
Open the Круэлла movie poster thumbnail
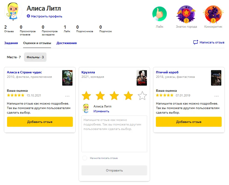pyautogui.click(x=141, y=78)
